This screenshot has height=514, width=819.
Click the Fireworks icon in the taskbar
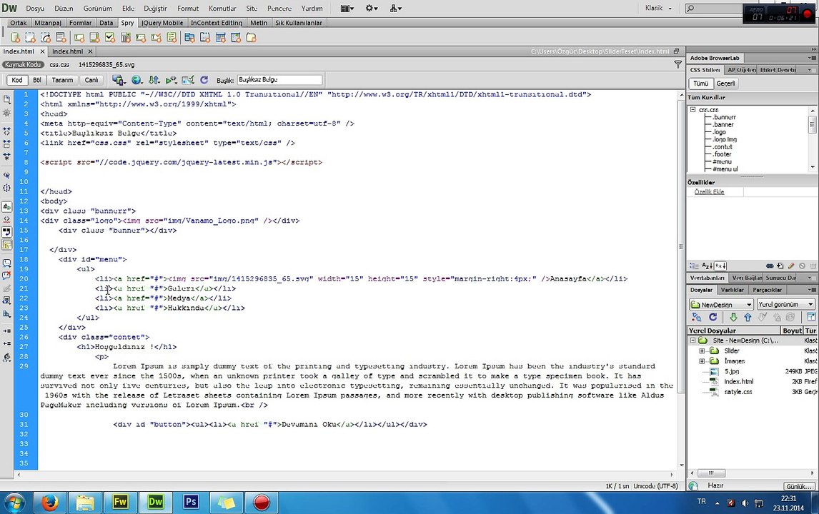click(120, 503)
